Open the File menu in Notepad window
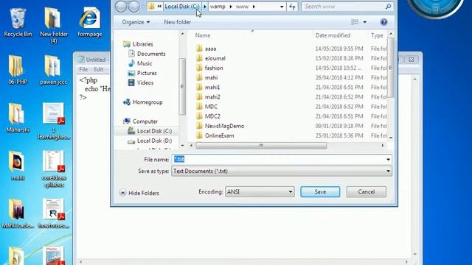 coord(83,69)
